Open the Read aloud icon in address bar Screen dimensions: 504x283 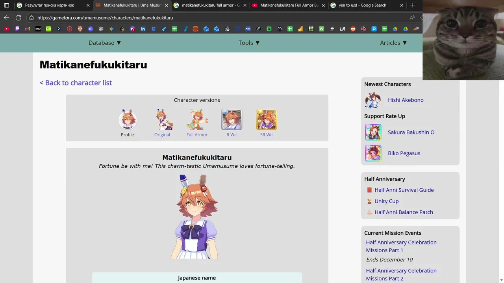coord(412,18)
